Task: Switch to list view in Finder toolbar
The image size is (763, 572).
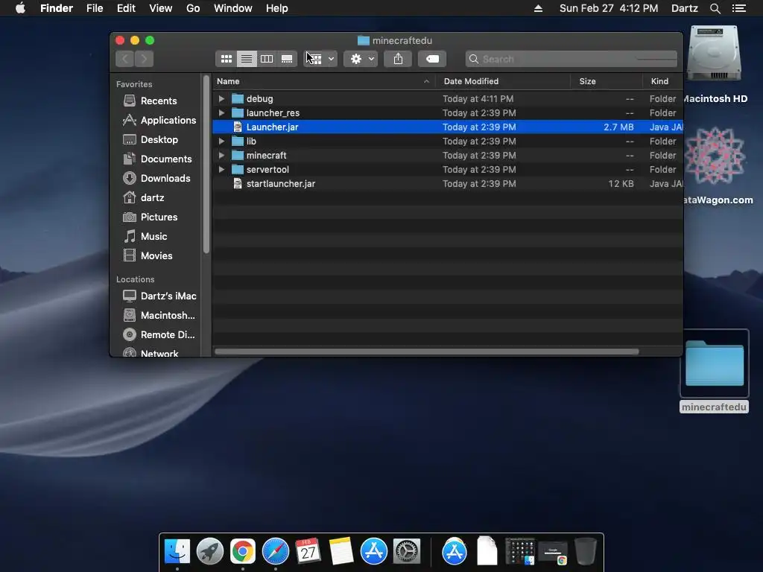Action: coord(247,59)
